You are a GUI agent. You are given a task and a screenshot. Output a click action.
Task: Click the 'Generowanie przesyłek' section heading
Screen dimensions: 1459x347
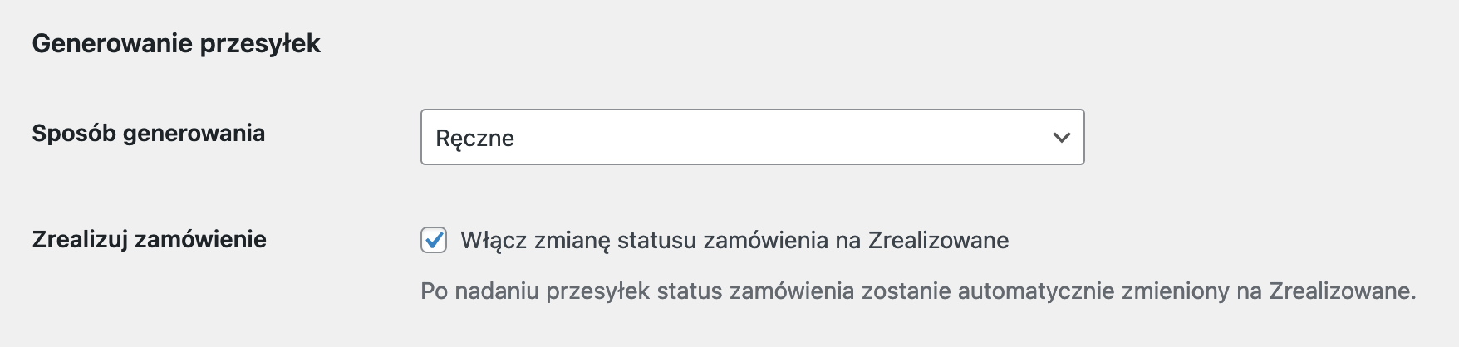[x=176, y=43]
